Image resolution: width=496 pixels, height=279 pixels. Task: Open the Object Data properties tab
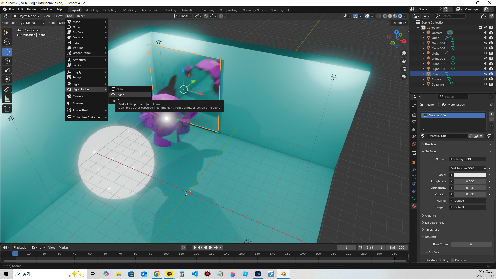(414, 199)
